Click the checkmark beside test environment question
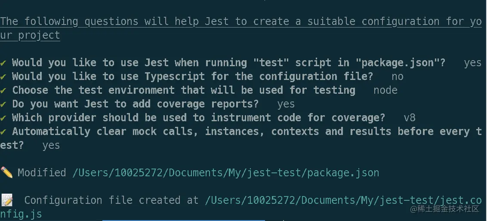 (3, 90)
